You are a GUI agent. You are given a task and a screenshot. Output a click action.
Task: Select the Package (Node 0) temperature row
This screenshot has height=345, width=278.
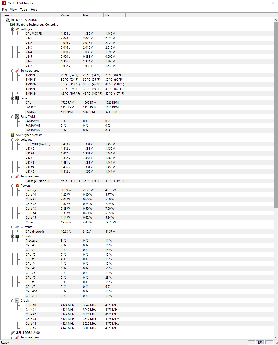pos(137,181)
